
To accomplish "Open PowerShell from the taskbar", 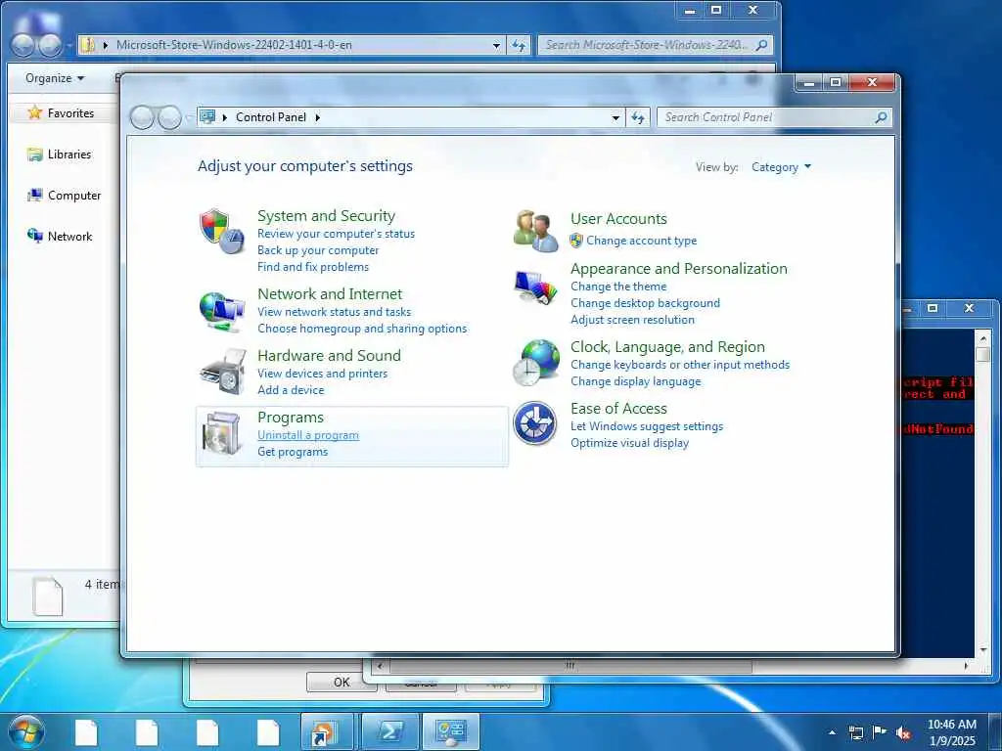I will [389, 731].
